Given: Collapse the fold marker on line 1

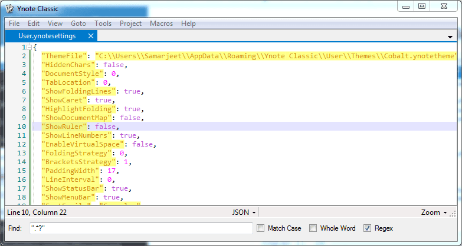Looking at the screenshot, I should pyautogui.click(x=29, y=47).
